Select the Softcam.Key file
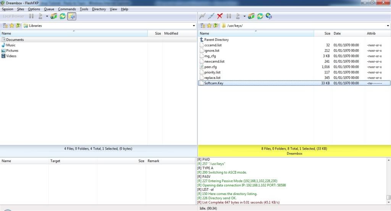The height and width of the screenshot is (211, 391). 213,83
